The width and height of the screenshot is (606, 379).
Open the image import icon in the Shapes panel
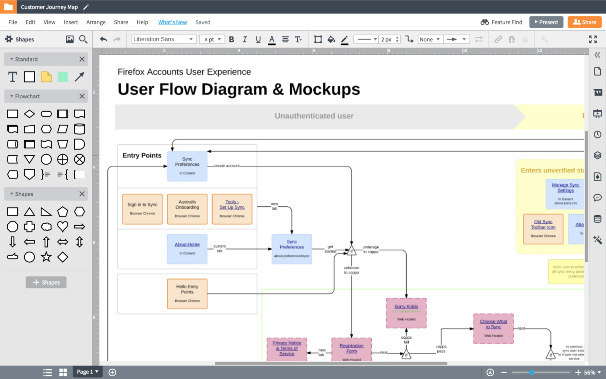pos(70,39)
